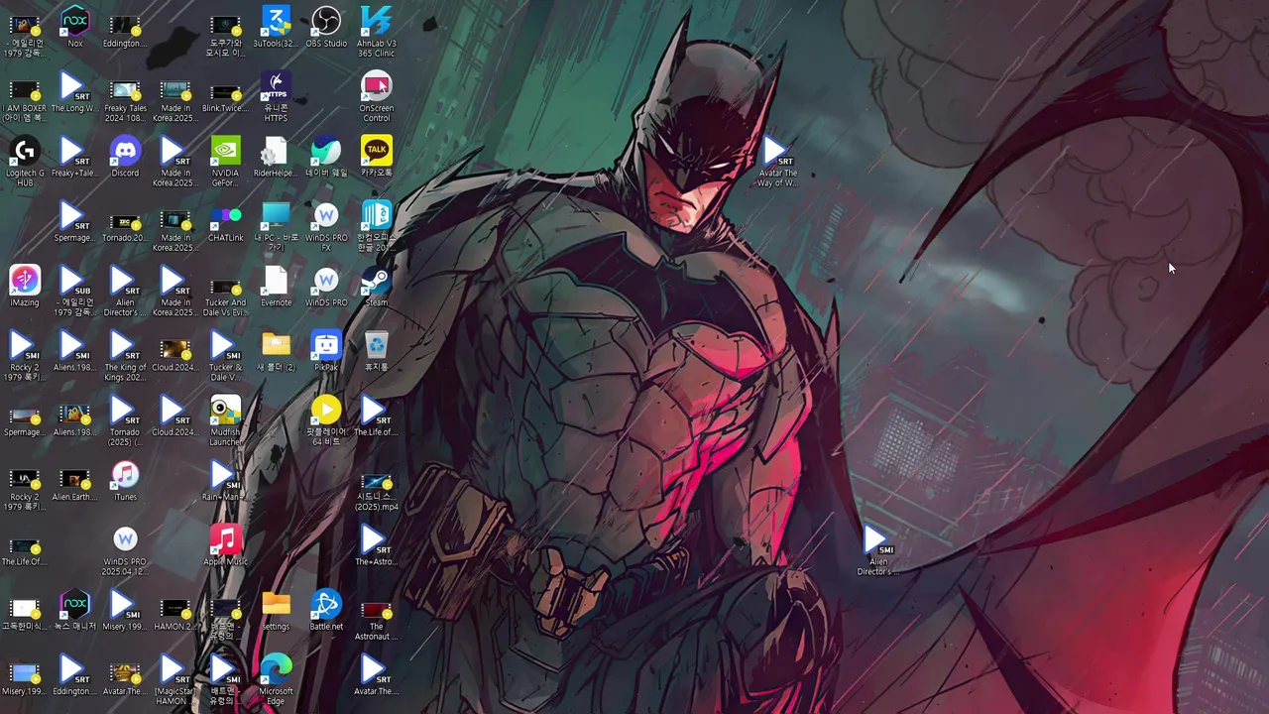Open the Nox emulator shortcut
1269x714 pixels.
[74, 22]
